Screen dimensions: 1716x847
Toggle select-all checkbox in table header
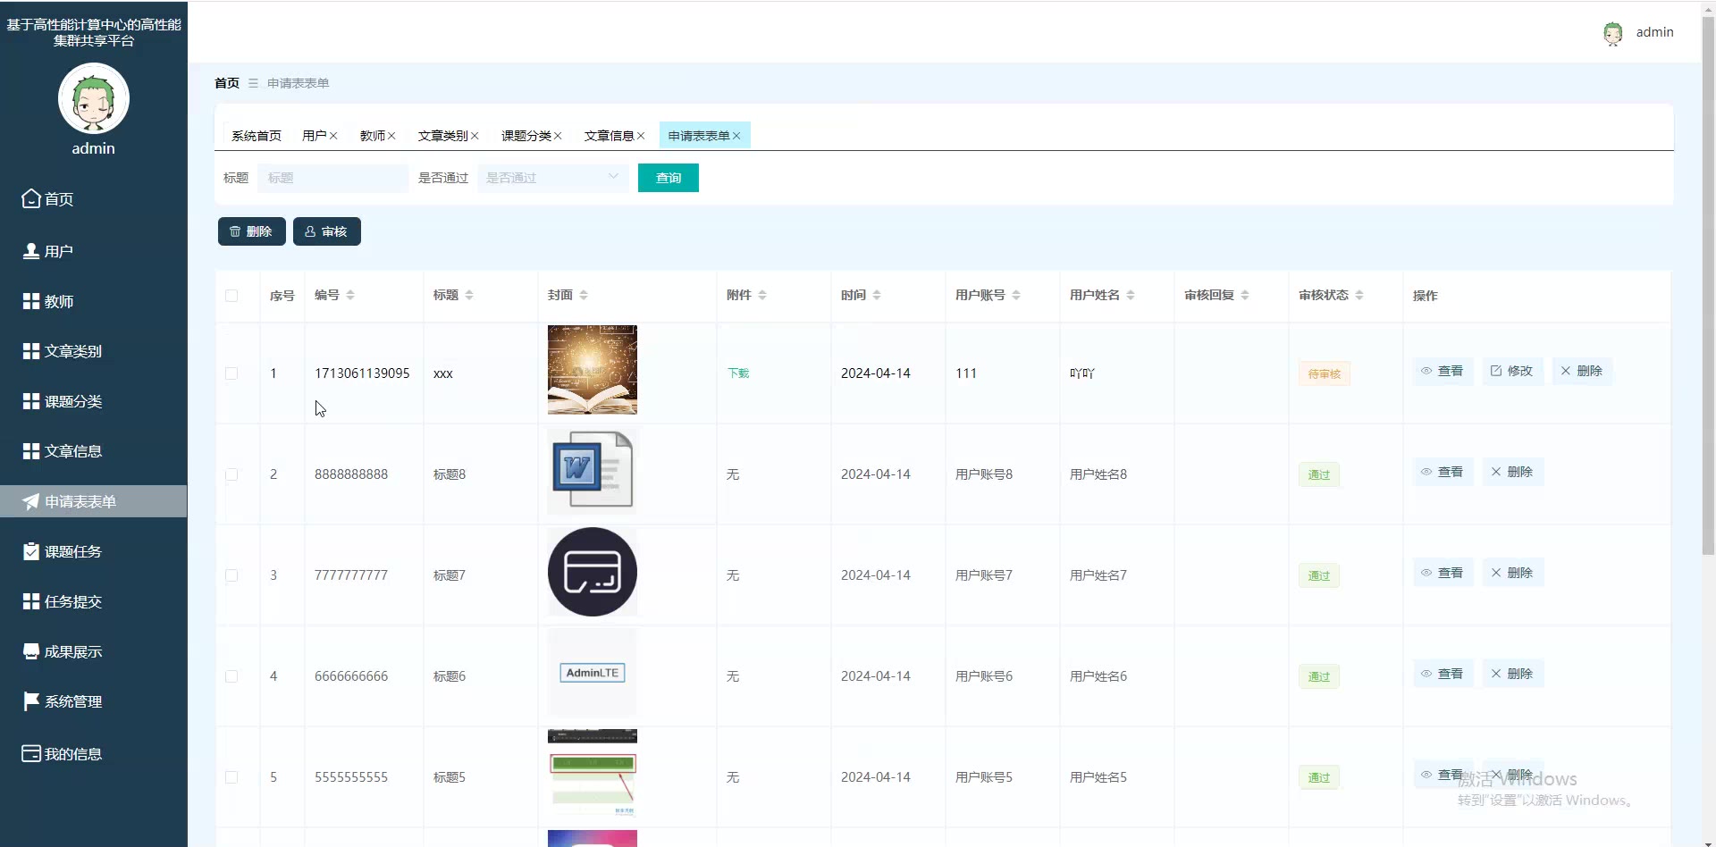click(231, 296)
